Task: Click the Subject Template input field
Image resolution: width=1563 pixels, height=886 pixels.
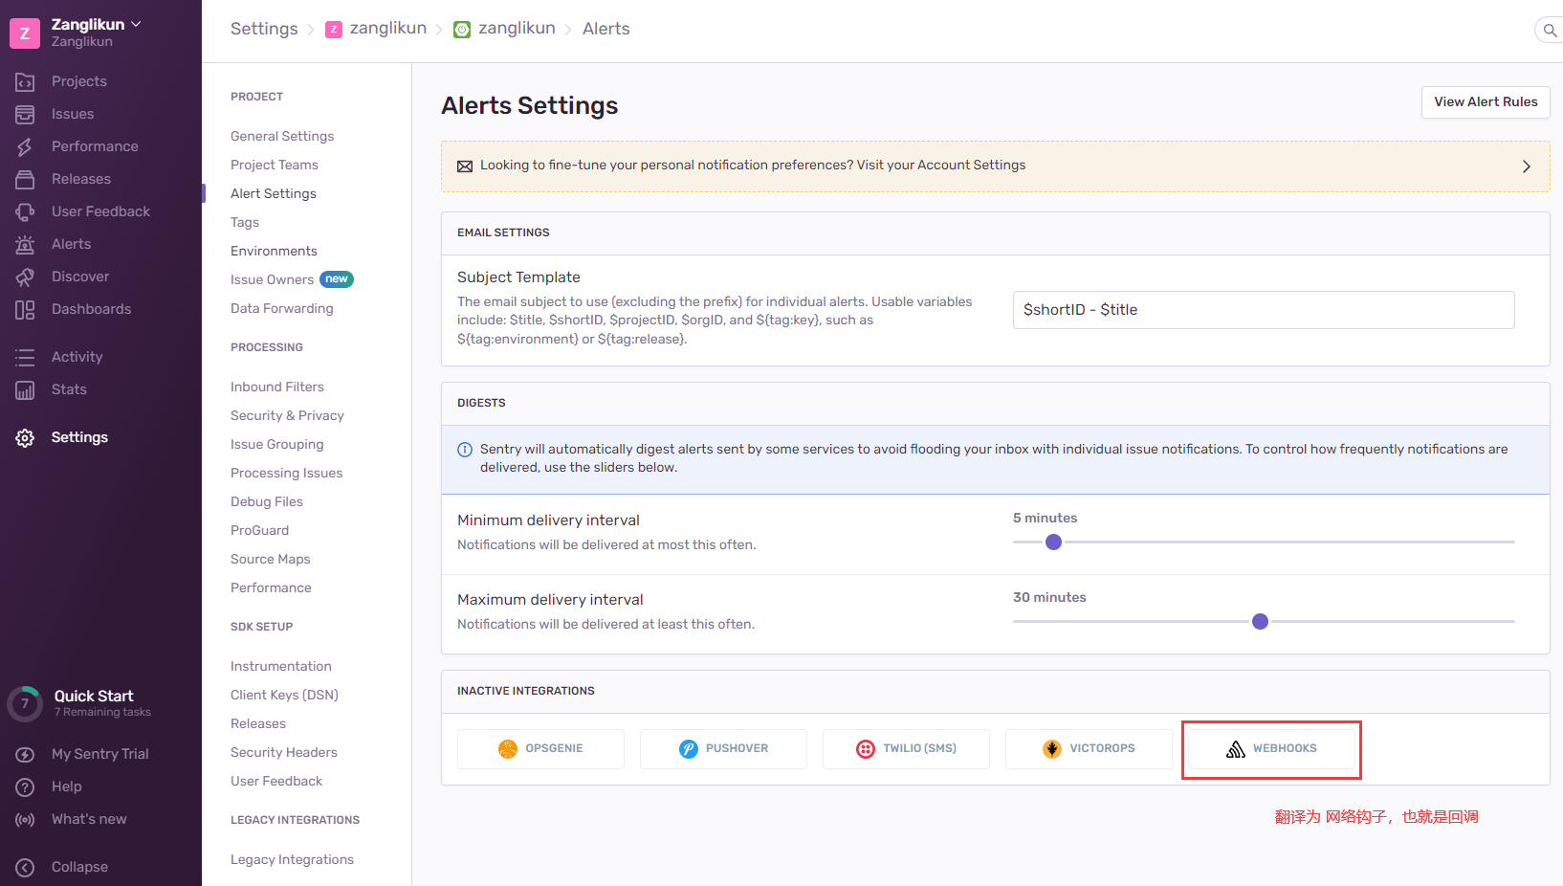Action: point(1263,310)
